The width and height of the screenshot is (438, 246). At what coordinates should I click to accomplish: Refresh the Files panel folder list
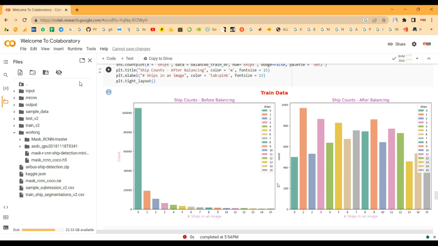click(33, 73)
